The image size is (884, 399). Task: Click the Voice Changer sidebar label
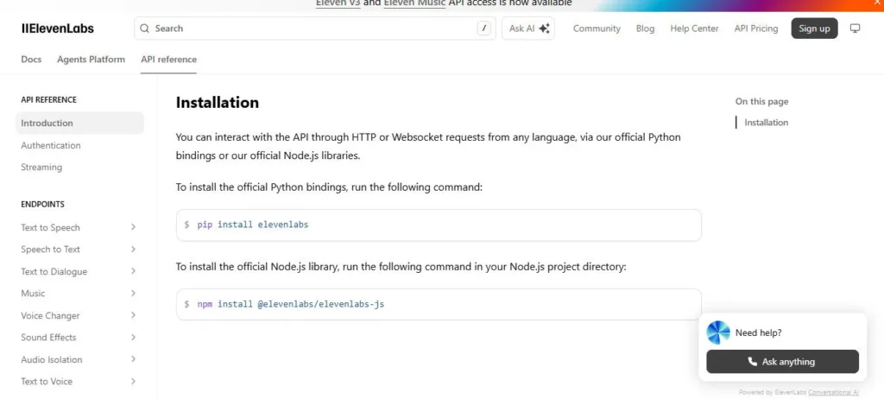[50, 315]
